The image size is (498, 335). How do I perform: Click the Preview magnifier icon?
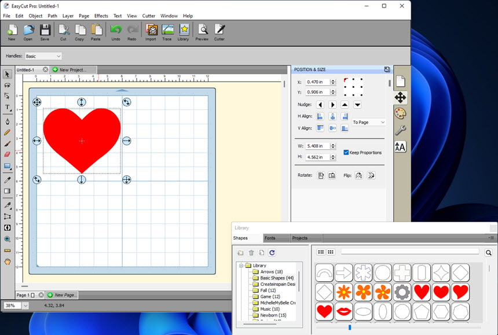coord(202,32)
